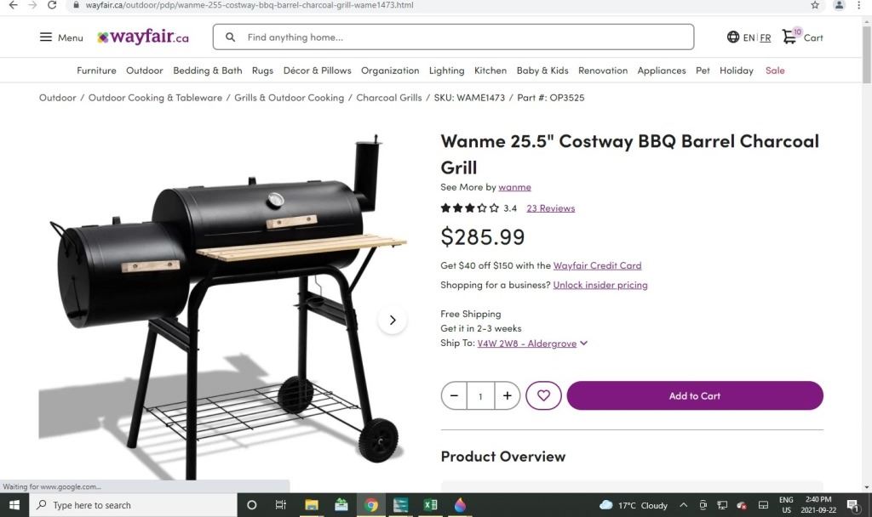The width and height of the screenshot is (872, 517).
Task: Click the Find anything home search field
Action: pyautogui.click(x=453, y=37)
